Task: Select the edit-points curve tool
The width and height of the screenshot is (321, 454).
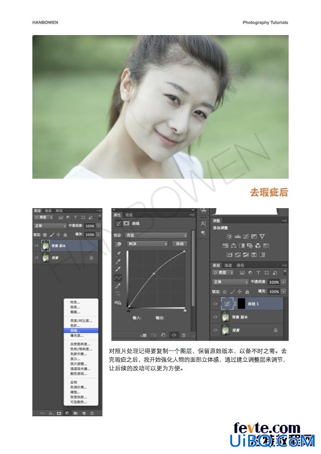Action: coord(118,278)
